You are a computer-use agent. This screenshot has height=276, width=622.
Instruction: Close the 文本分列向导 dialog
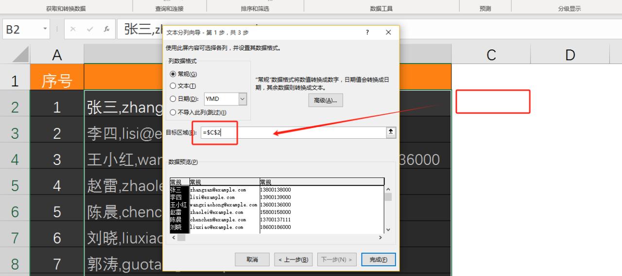[x=388, y=32]
